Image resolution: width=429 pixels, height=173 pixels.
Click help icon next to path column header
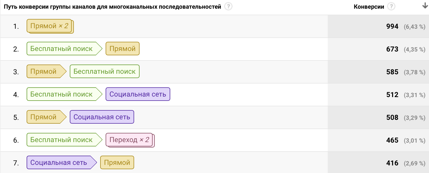coord(228,6)
